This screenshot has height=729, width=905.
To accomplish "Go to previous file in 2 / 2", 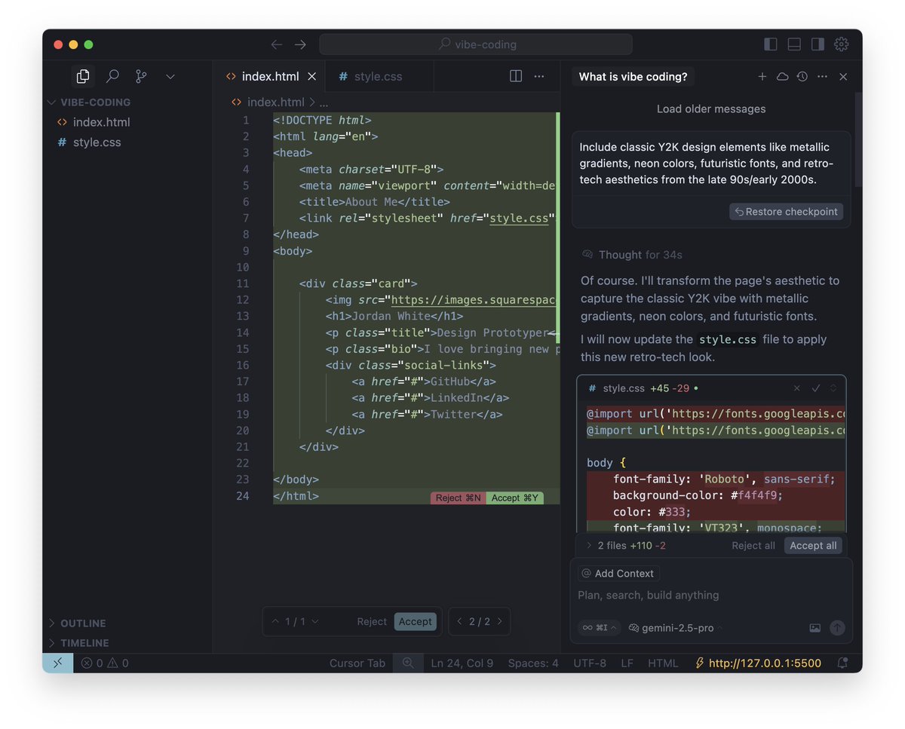I will pos(459,622).
